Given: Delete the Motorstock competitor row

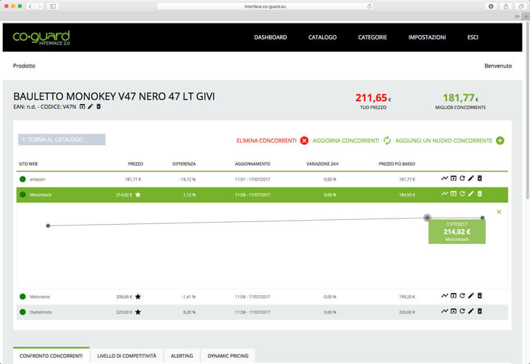Looking at the screenshot, I should [x=480, y=194].
